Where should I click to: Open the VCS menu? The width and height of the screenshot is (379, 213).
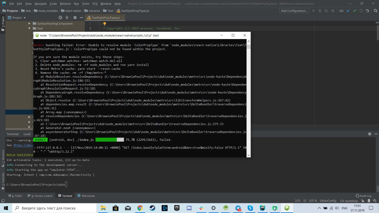[x=95, y=4]
